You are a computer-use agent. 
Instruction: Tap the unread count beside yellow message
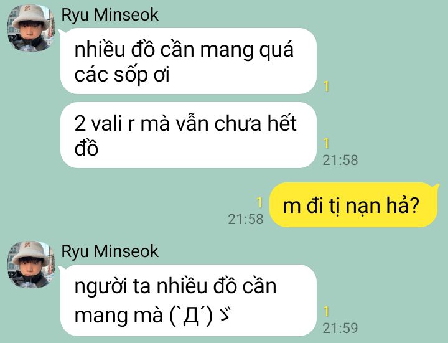point(259,202)
